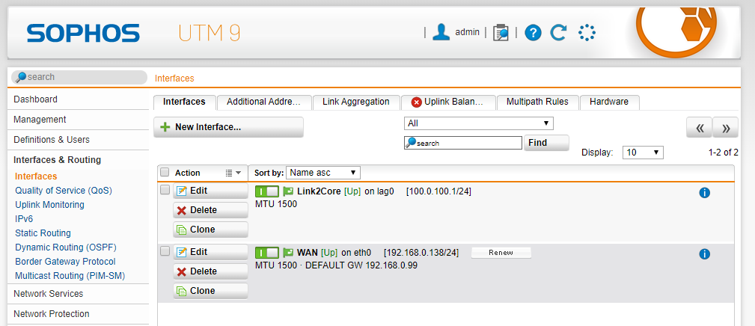Click the Renew button on WAN
The height and width of the screenshot is (326, 755).
point(501,253)
